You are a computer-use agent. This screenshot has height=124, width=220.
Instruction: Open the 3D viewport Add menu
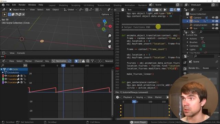[x=48, y=10]
